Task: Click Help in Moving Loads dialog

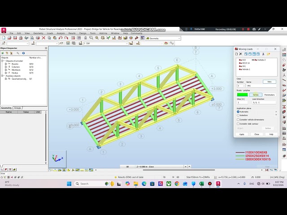Action: pos(271,134)
